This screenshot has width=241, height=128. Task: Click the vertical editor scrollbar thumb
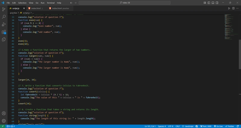click(x=240, y=54)
